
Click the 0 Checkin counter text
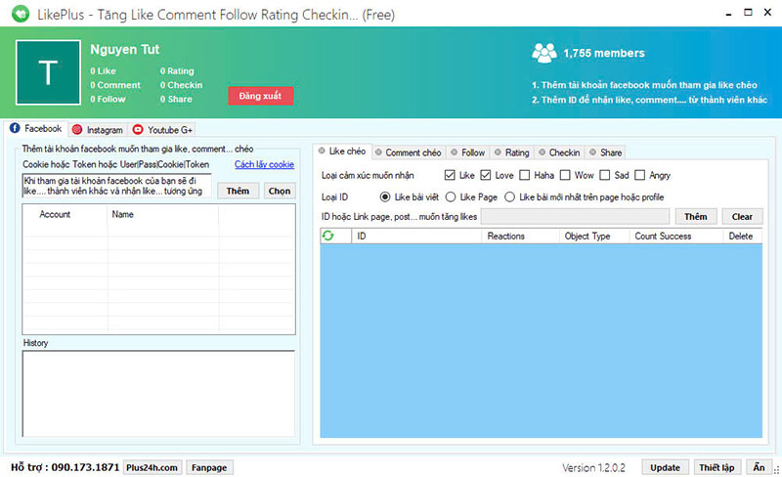(x=182, y=85)
